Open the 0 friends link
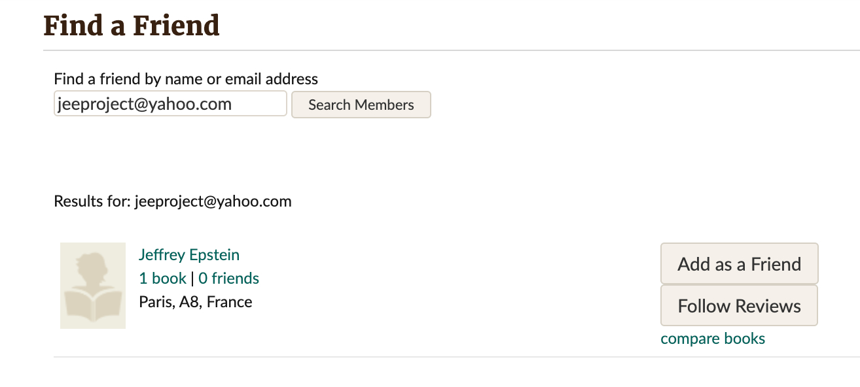Viewport: 860px width, 387px height. (x=228, y=278)
